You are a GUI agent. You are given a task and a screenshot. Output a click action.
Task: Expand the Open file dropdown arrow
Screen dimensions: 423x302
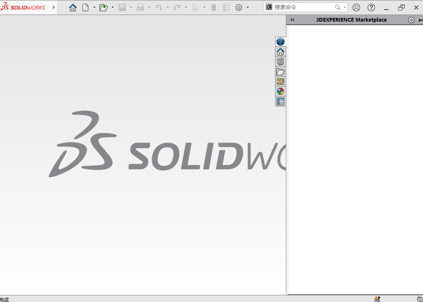pos(112,7)
